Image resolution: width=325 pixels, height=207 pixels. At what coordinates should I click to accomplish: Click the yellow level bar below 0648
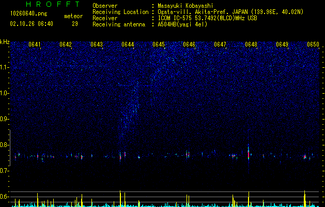tap(249, 199)
